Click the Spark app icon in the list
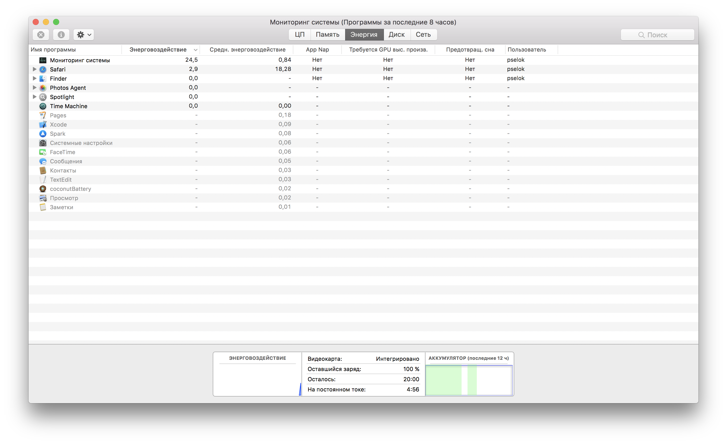 click(x=43, y=134)
